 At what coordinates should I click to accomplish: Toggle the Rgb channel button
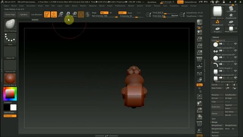[104, 13]
